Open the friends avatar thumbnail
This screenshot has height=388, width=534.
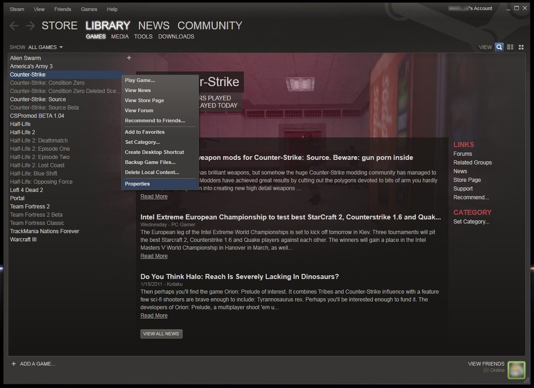coord(516,370)
